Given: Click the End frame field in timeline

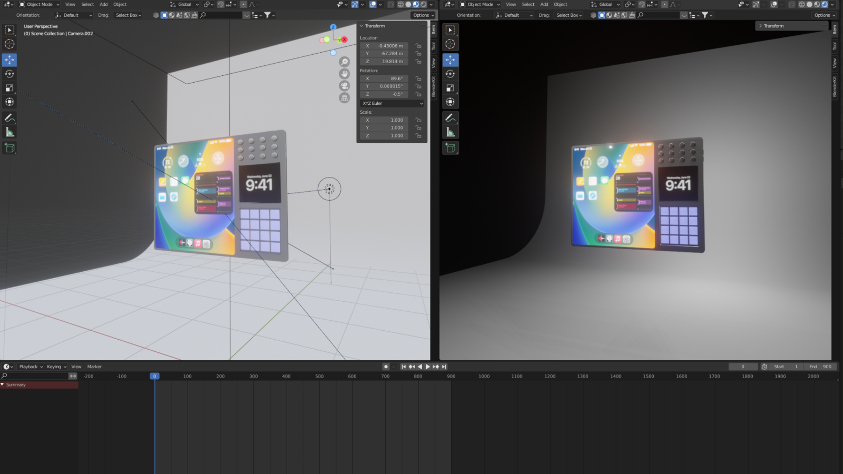Looking at the screenshot, I should [821, 367].
